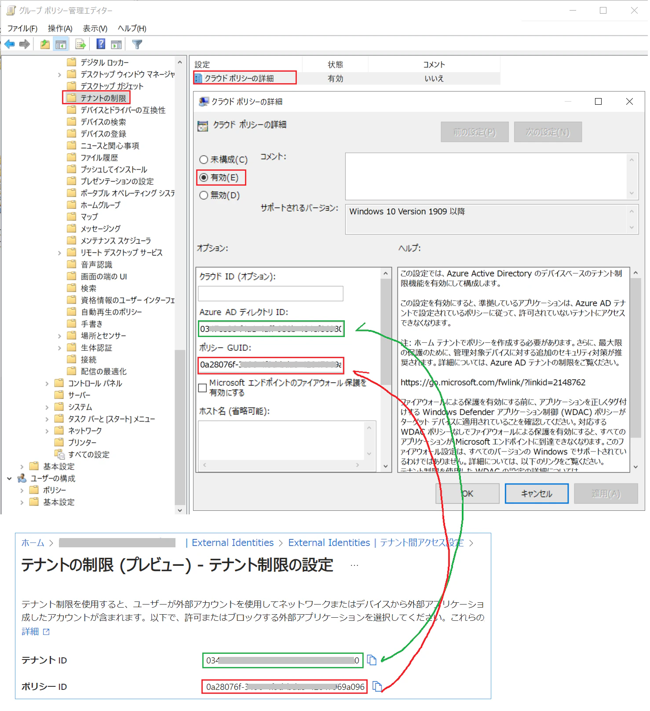Click the folder icon for デジタル ロッカー

point(72,62)
